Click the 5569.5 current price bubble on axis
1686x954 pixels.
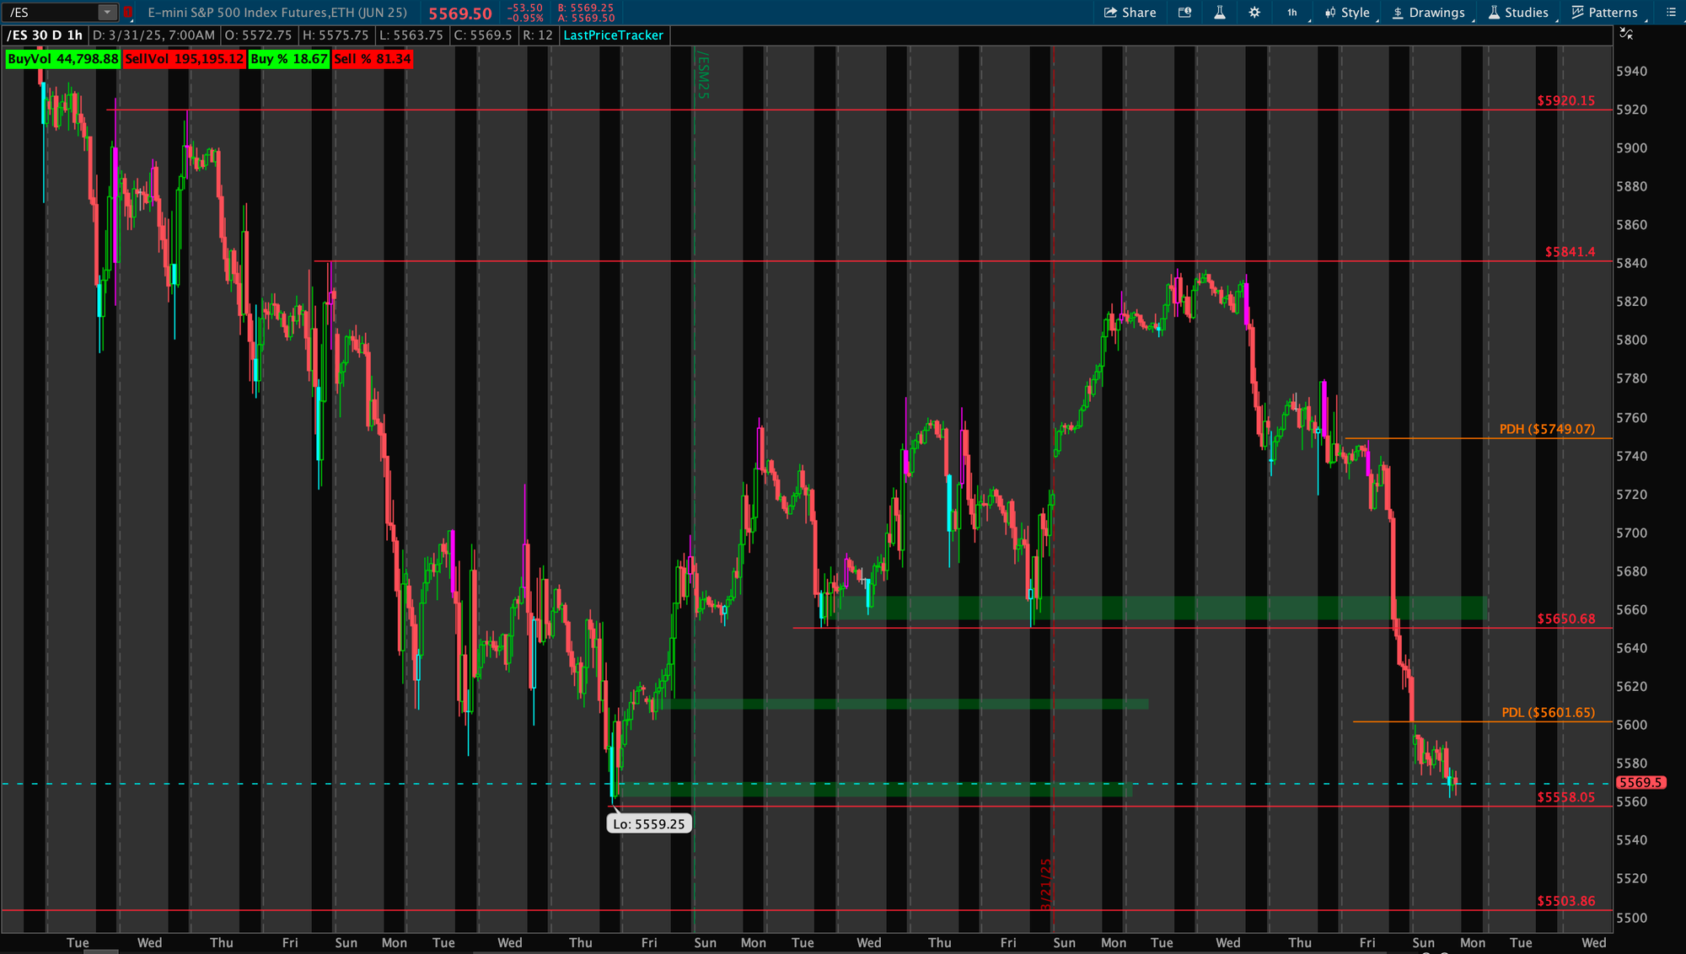(x=1640, y=783)
